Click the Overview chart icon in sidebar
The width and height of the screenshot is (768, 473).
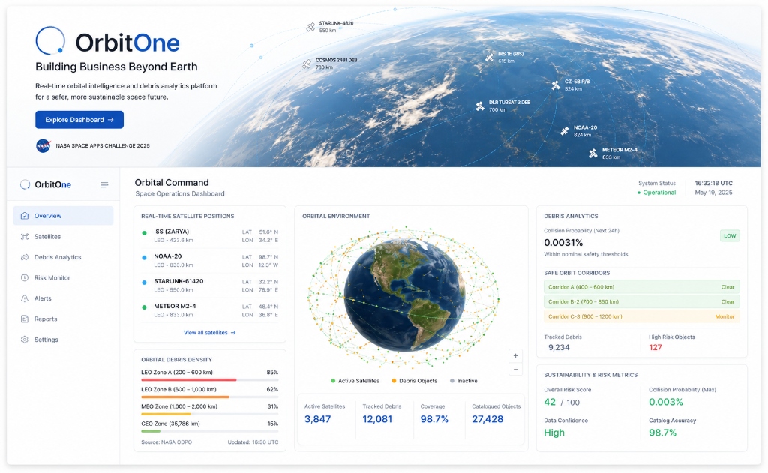point(25,216)
